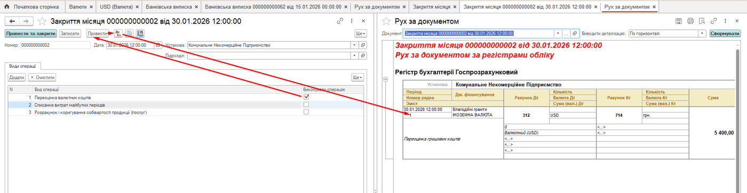
Task: Click the 714 credit account cell
Action: pos(619,115)
